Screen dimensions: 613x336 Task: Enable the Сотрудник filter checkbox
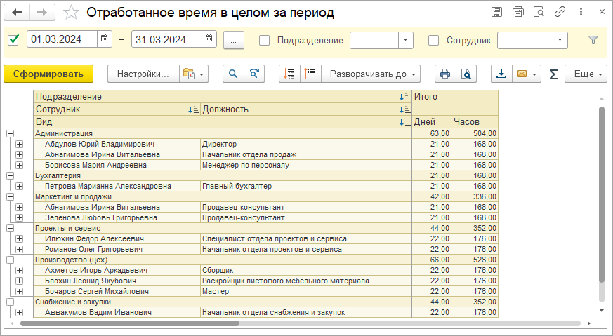click(x=433, y=40)
